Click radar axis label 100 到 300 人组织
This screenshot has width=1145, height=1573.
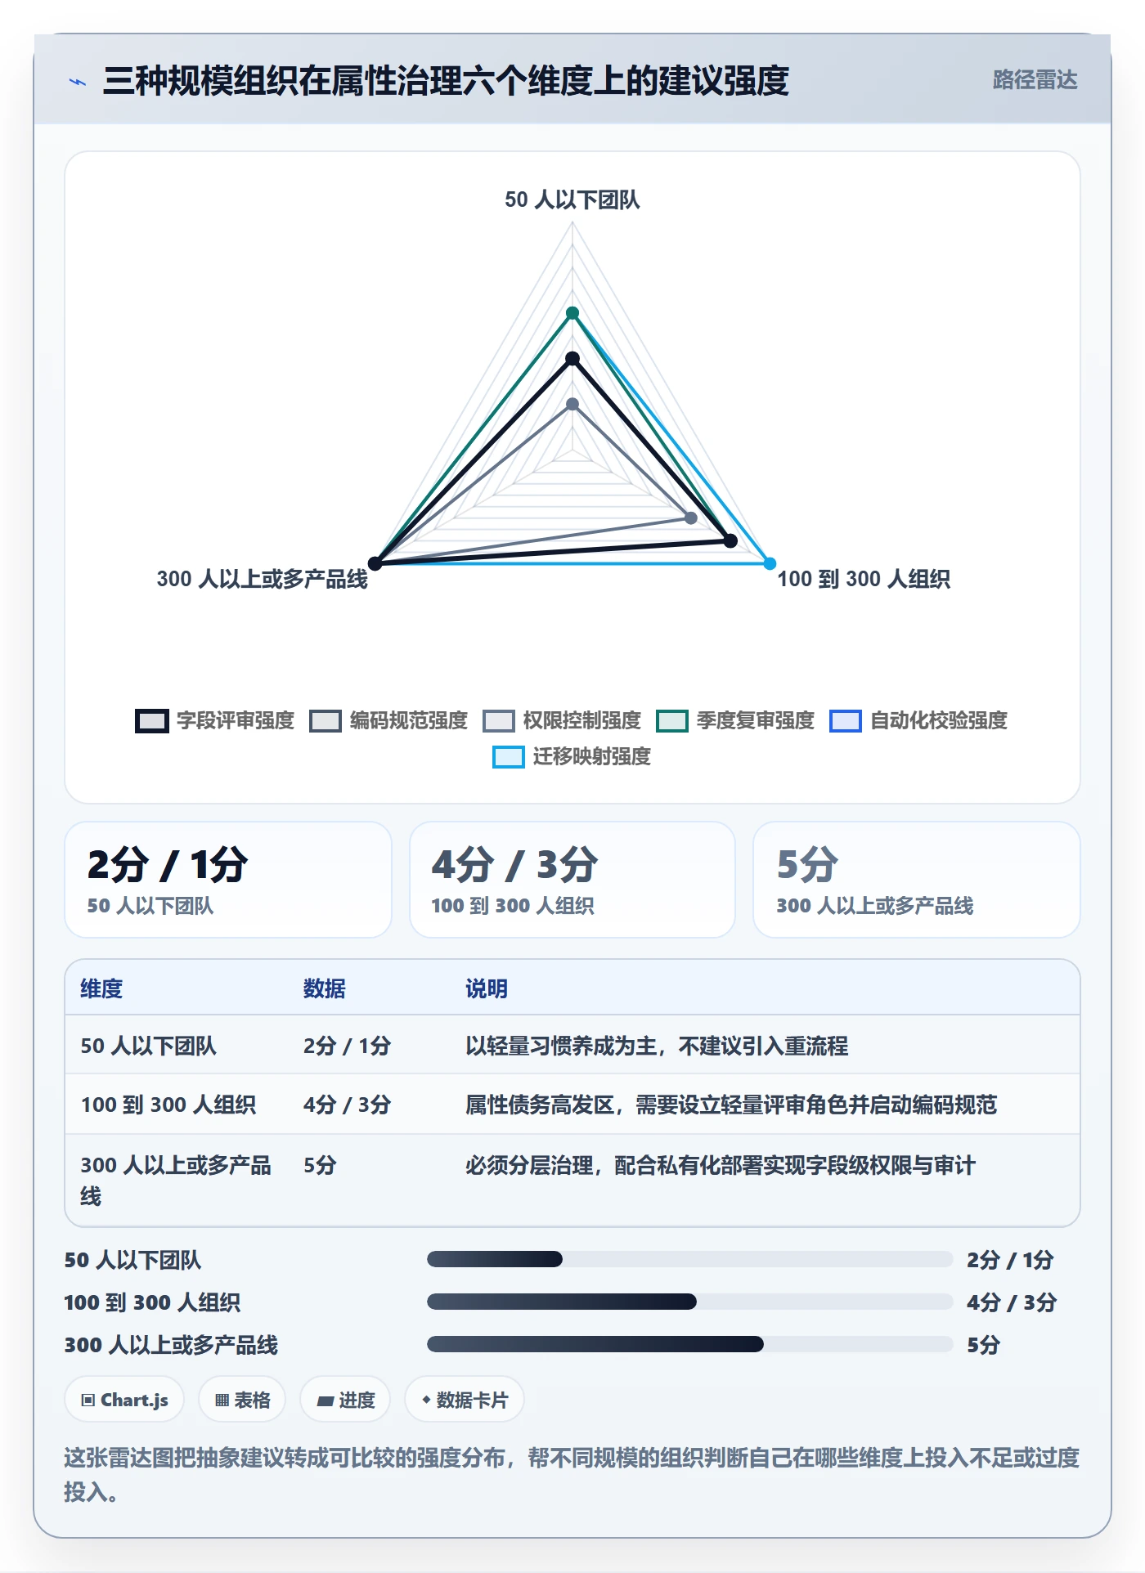864,579
